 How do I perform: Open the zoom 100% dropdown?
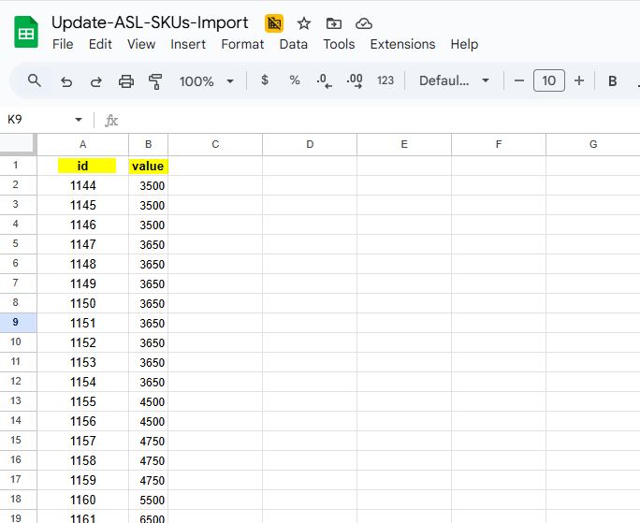[x=207, y=81]
